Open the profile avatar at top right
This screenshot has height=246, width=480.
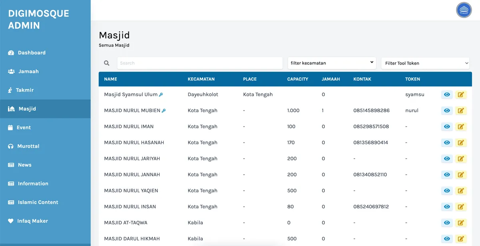tap(464, 10)
